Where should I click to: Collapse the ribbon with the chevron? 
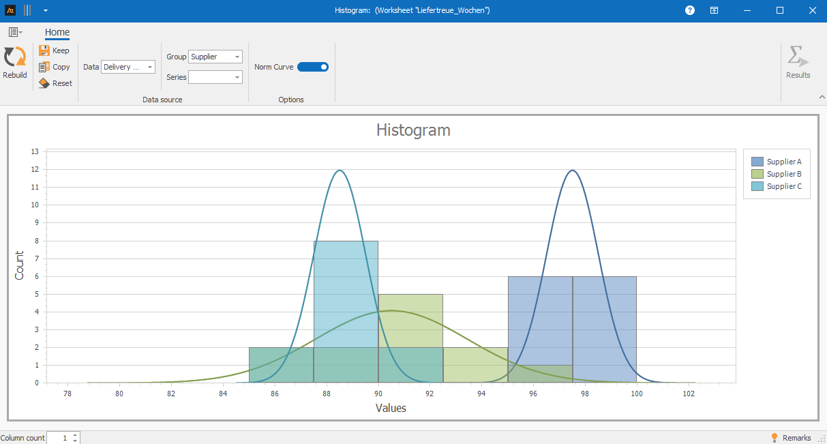pyautogui.click(x=821, y=98)
